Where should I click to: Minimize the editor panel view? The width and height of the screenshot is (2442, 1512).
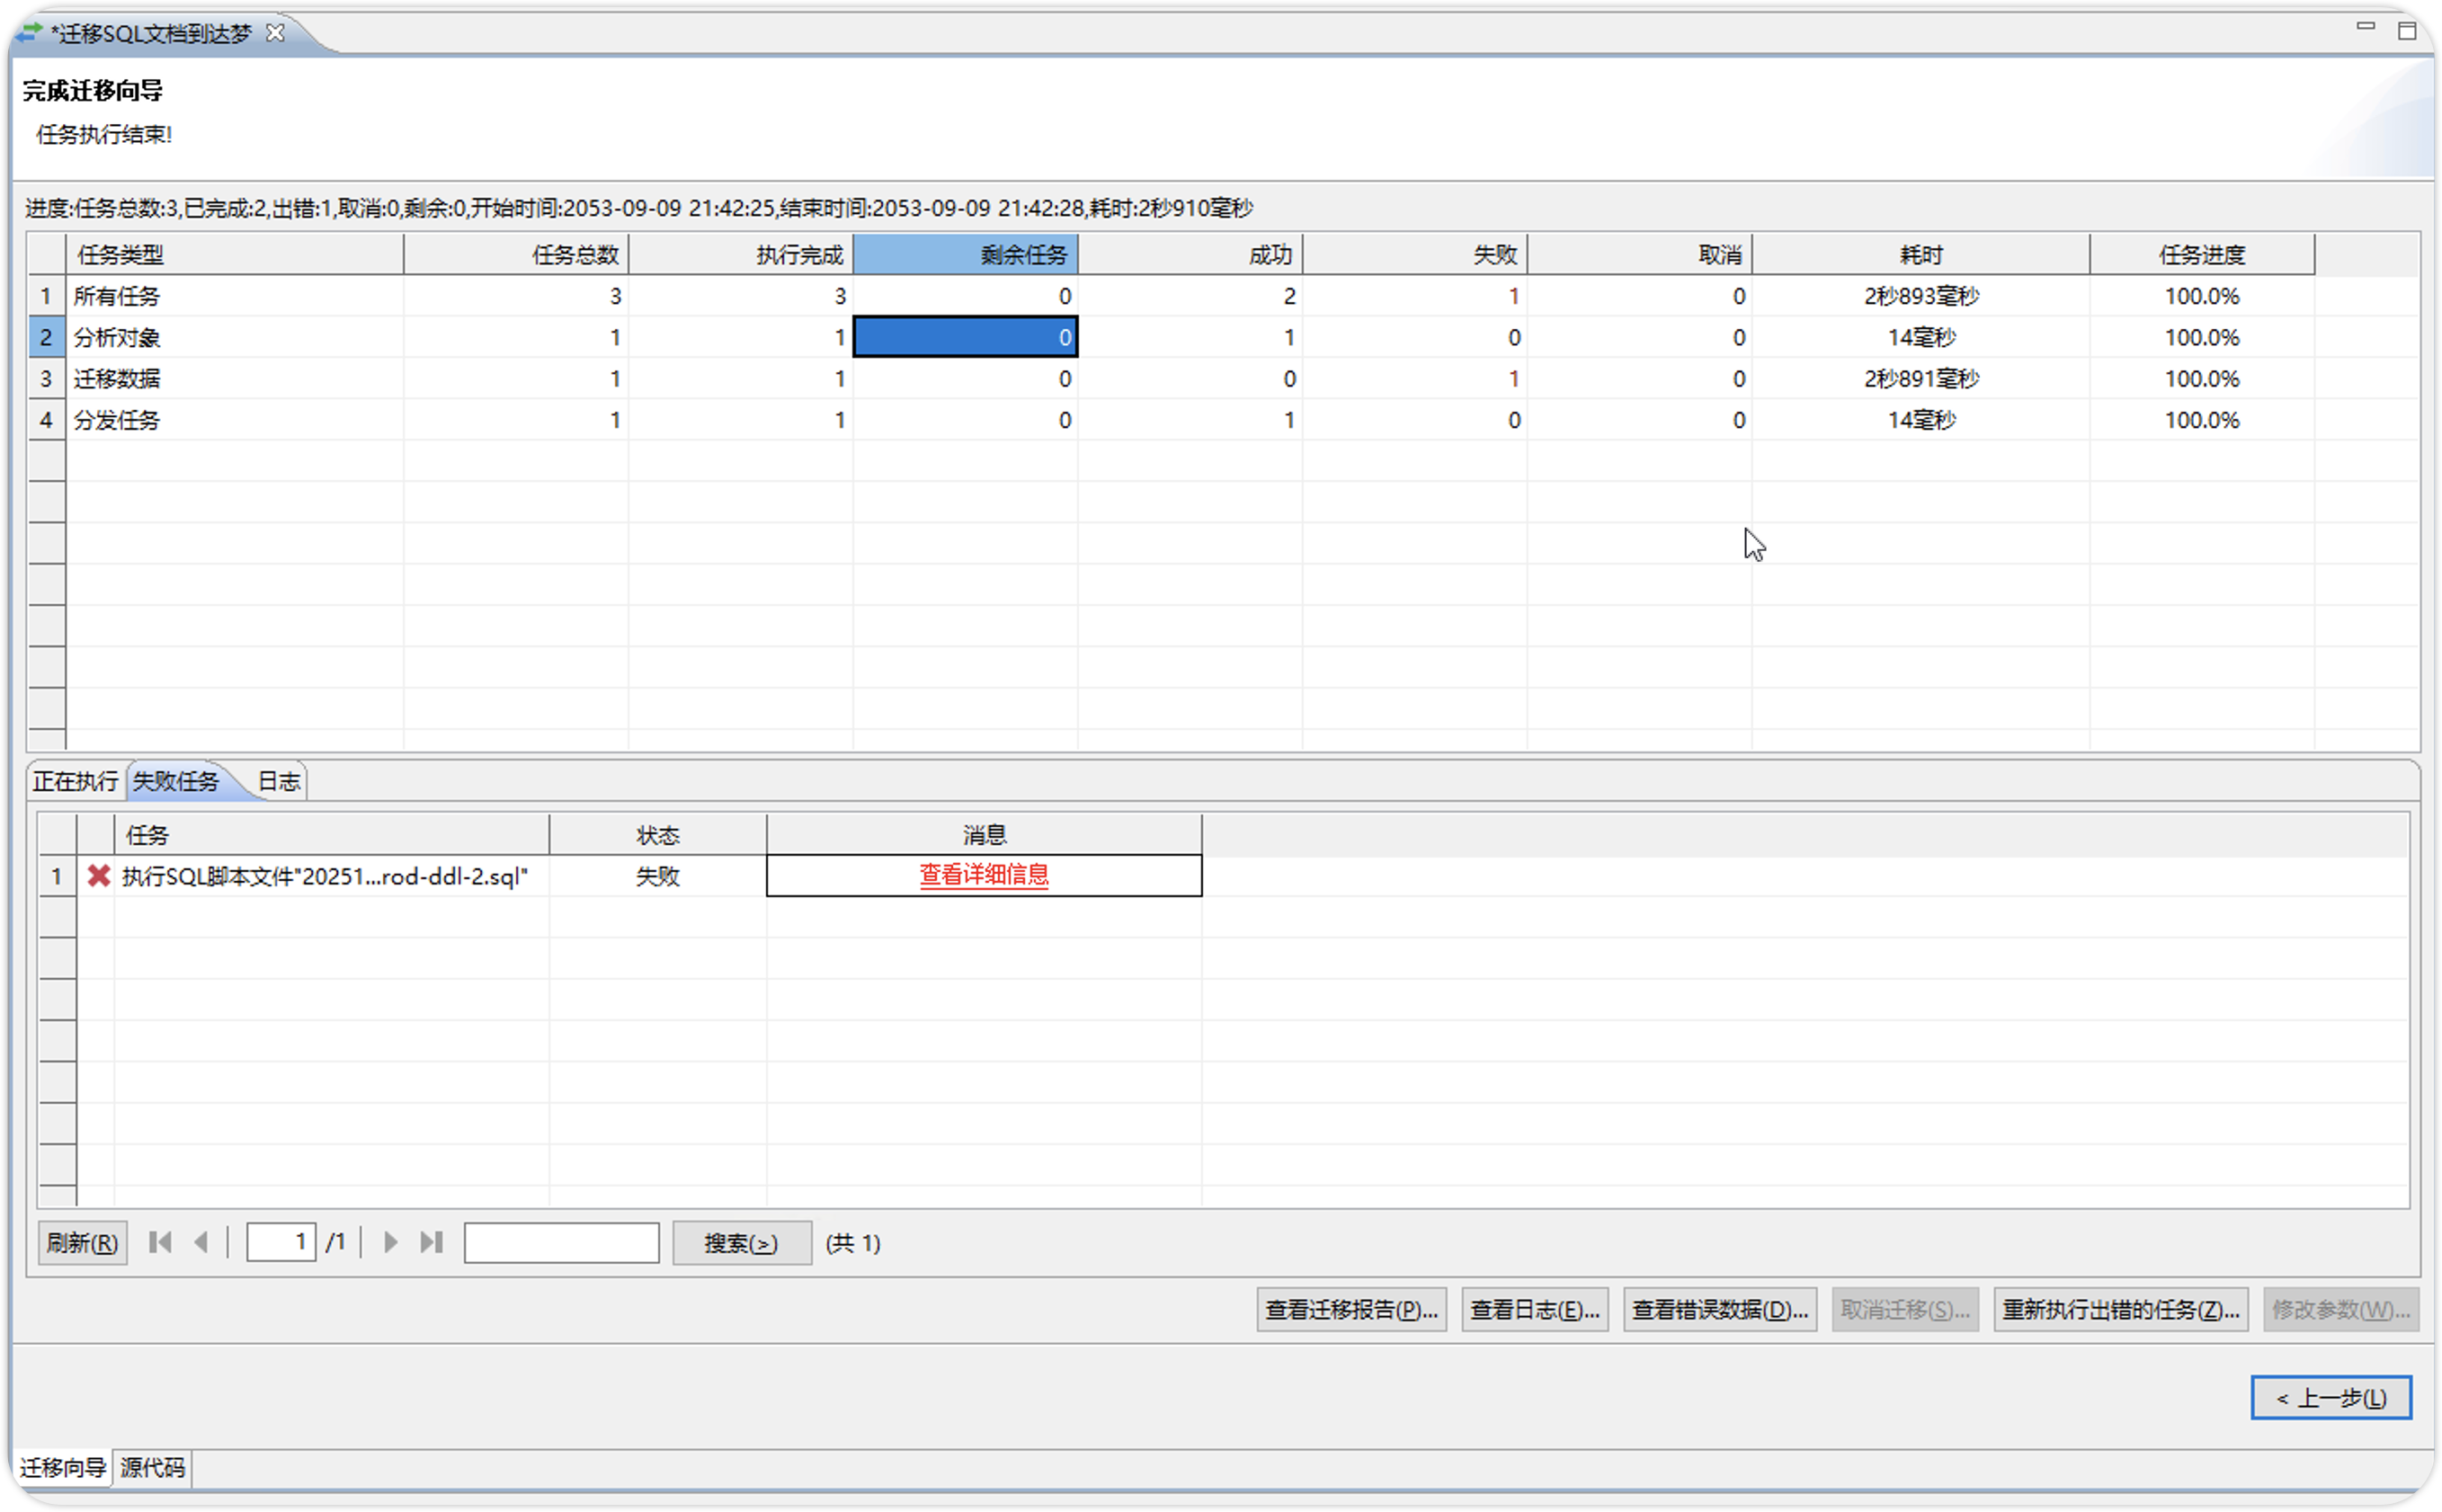pyautogui.click(x=2365, y=27)
